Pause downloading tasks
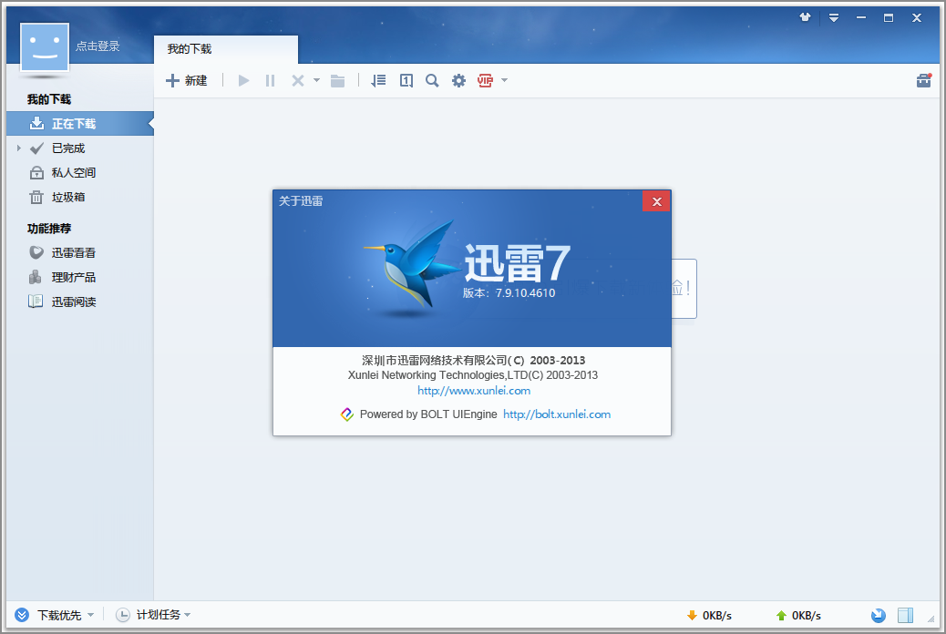Screen dimensions: 946x634 (270, 80)
